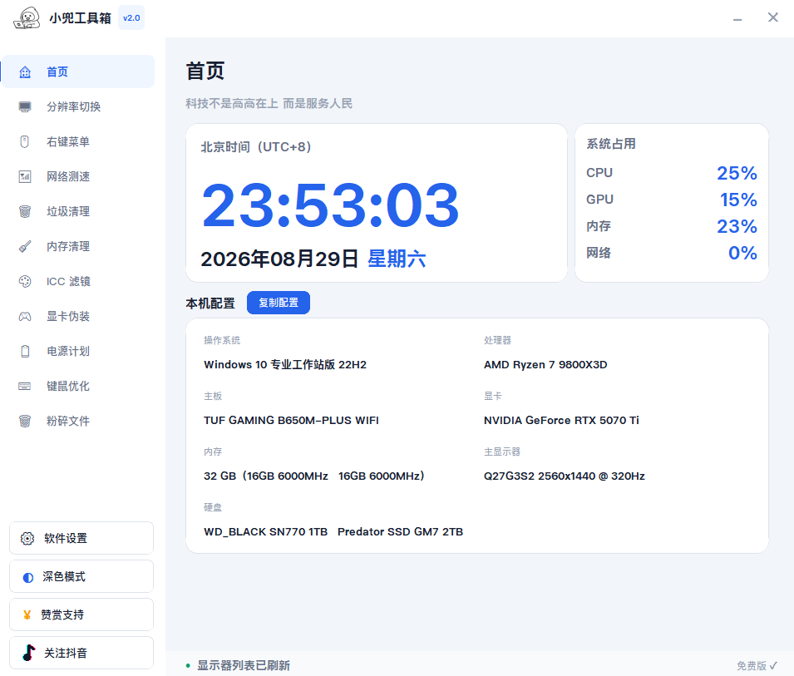Click the home icon in sidebar
This screenshot has height=676, width=794.
(25, 72)
